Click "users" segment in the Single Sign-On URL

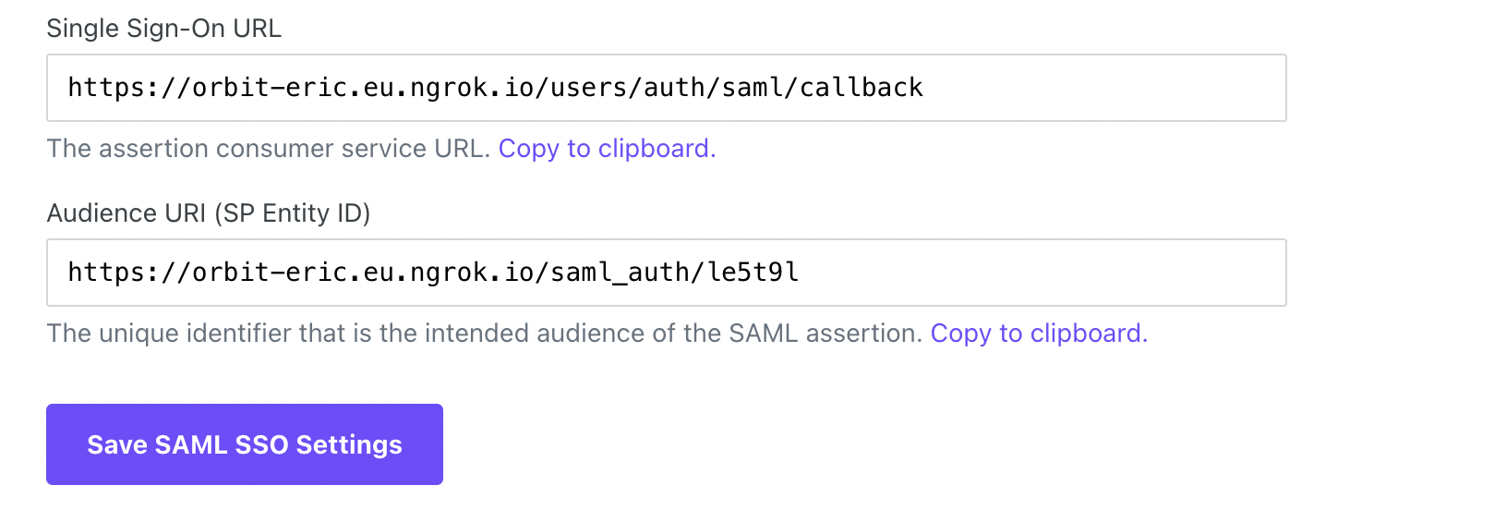click(x=588, y=88)
